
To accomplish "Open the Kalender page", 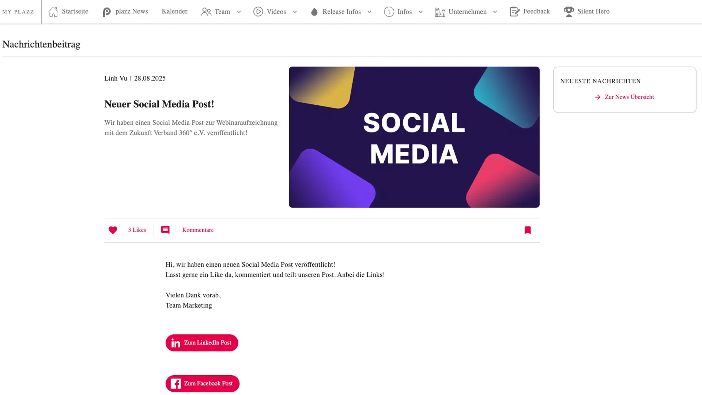I will tap(174, 11).
